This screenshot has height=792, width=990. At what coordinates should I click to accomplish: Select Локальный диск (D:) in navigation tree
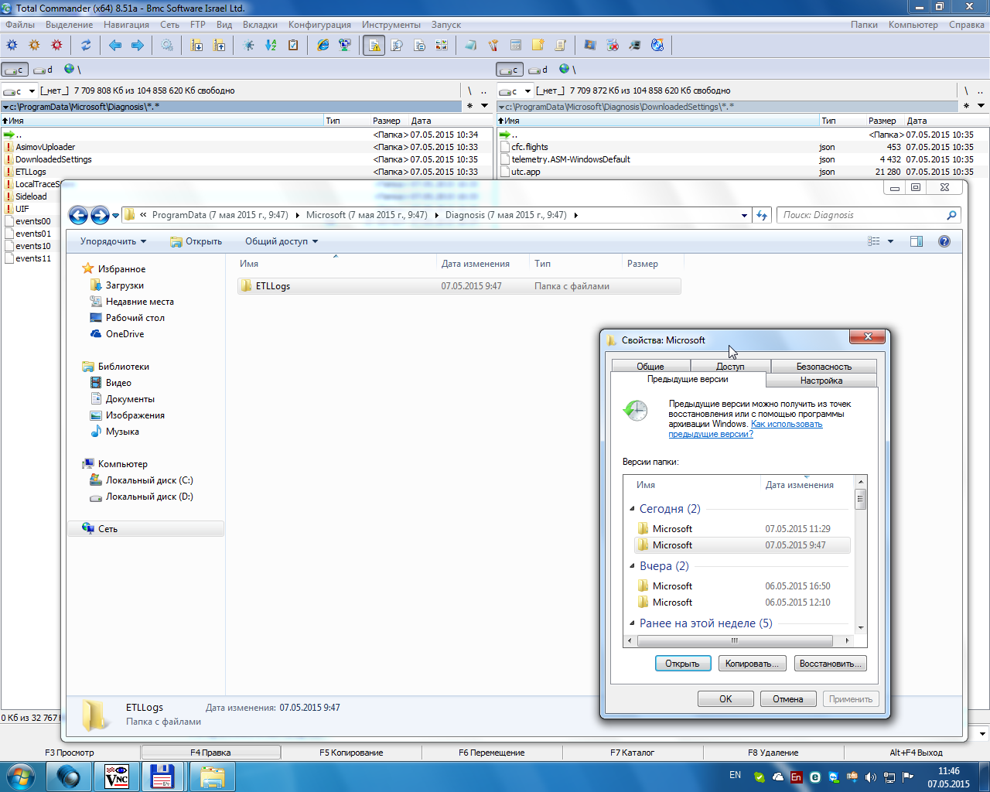coord(149,497)
